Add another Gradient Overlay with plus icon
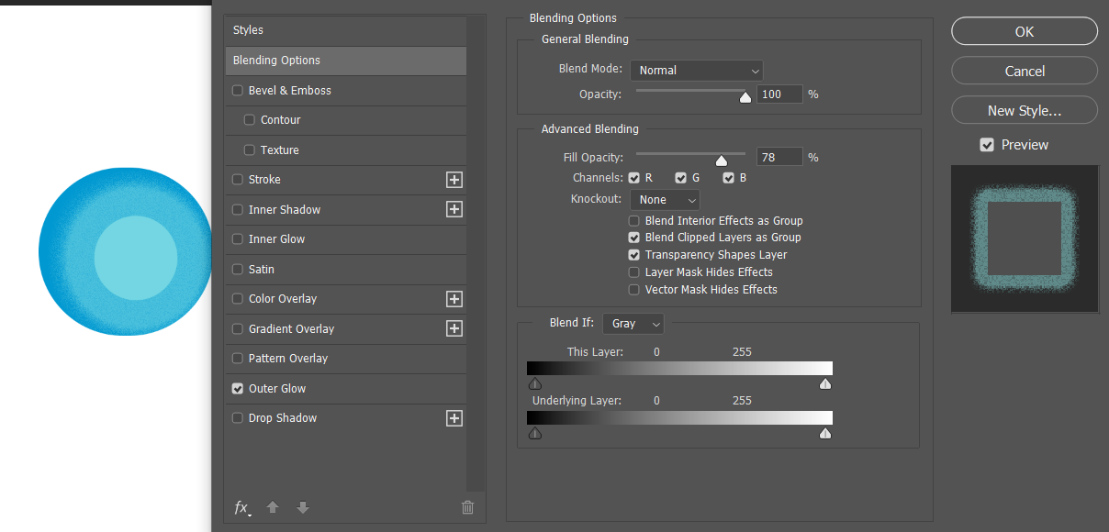The height and width of the screenshot is (532, 1109). pos(454,328)
